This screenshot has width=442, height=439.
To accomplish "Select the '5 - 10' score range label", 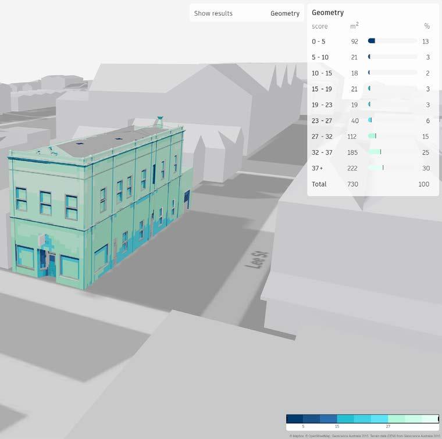I will 320,57.
